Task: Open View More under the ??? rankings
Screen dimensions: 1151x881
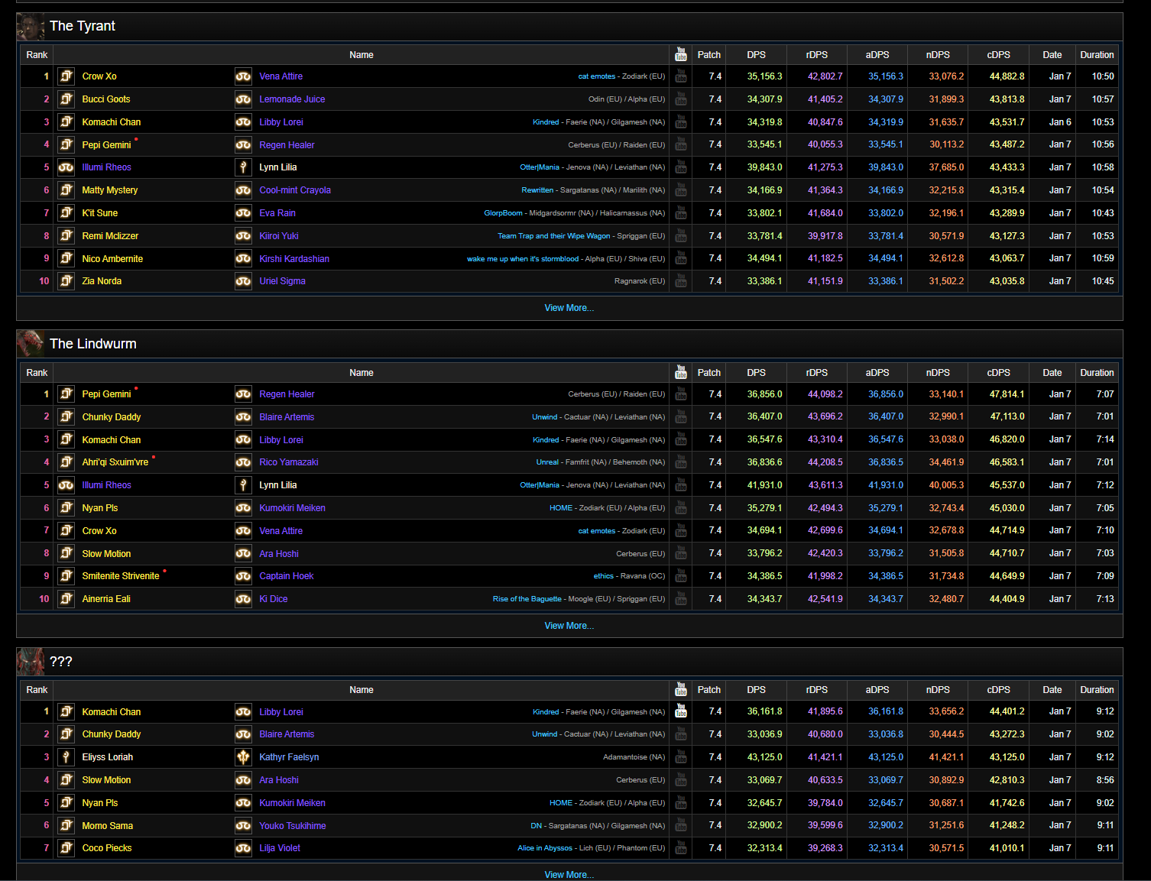Action: [569, 875]
